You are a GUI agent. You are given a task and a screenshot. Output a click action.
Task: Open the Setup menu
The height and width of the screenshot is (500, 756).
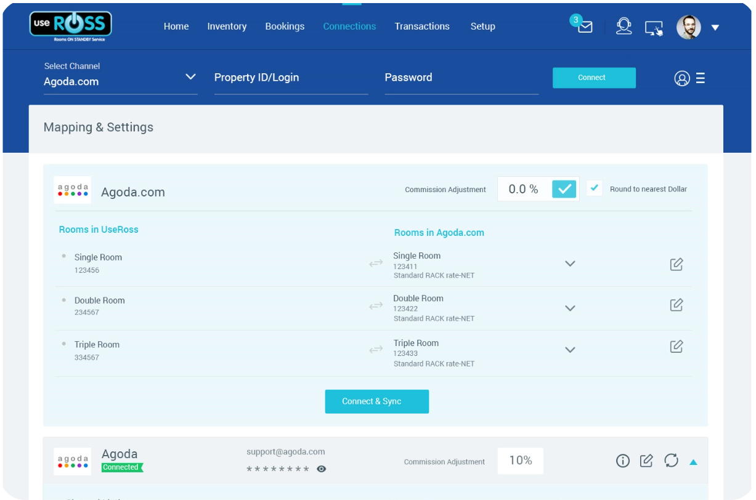pyautogui.click(x=483, y=26)
